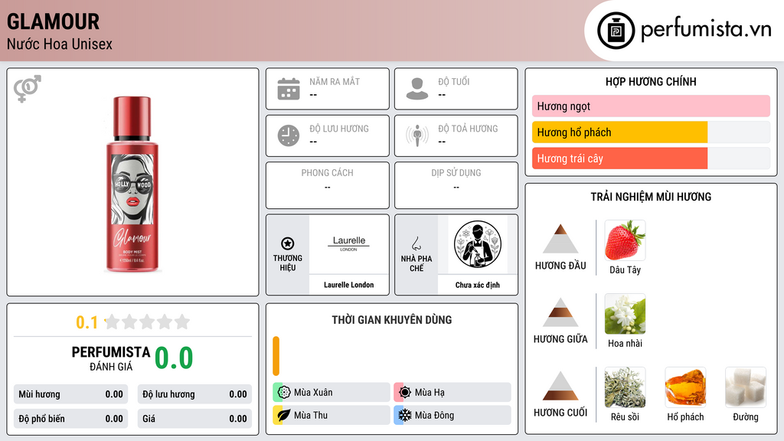Select the Mùa Thu season button
The width and height of the screenshot is (784, 441).
click(x=332, y=415)
